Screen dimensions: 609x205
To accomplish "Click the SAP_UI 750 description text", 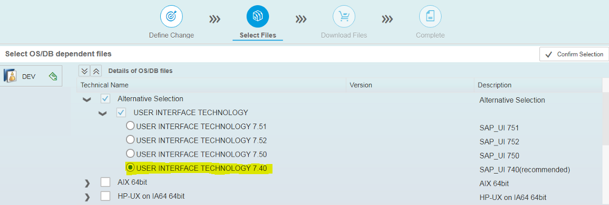I will [x=499, y=156].
